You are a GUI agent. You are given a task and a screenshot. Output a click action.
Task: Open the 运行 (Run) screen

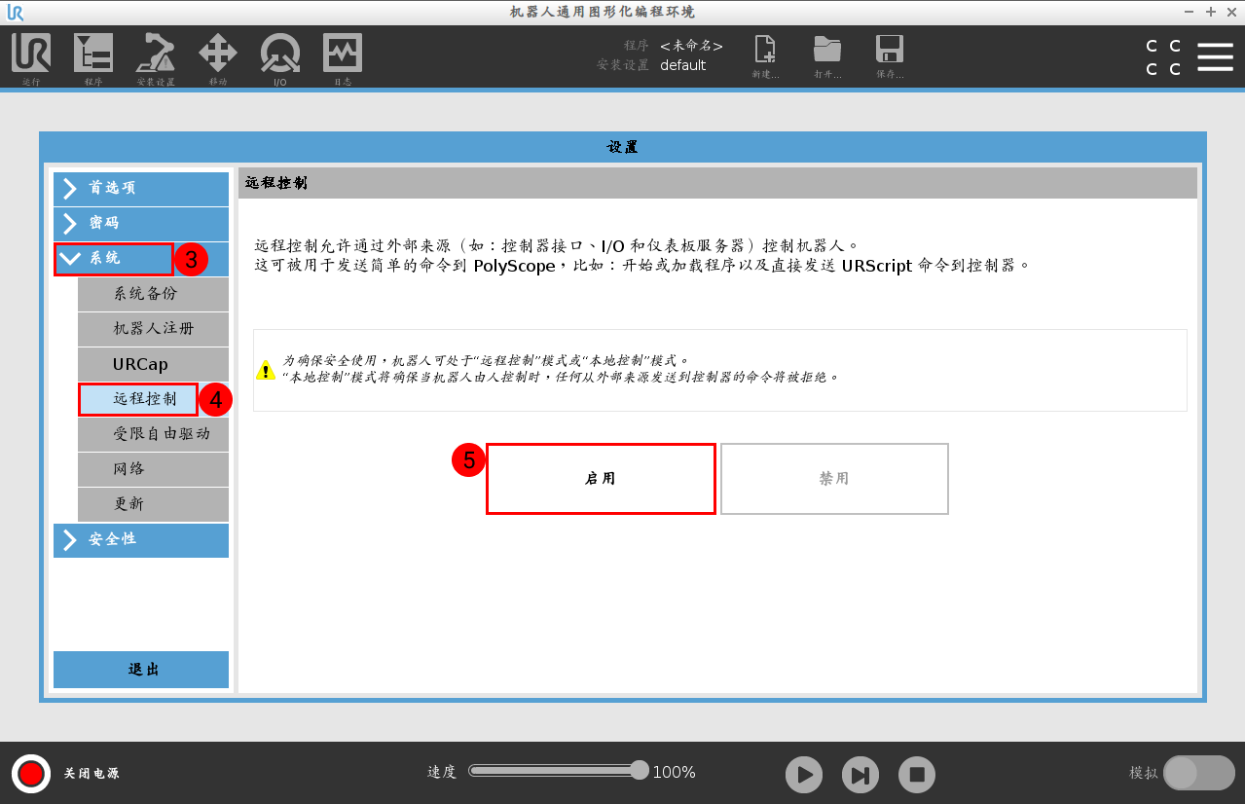tap(30, 58)
